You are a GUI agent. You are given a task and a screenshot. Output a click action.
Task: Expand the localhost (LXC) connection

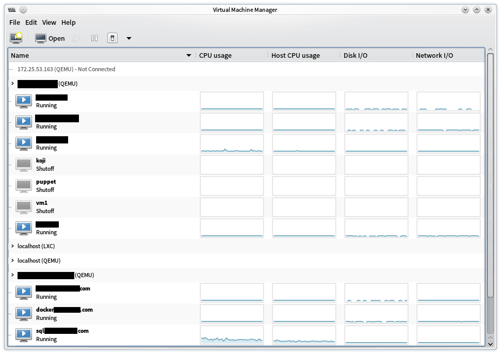click(12, 246)
